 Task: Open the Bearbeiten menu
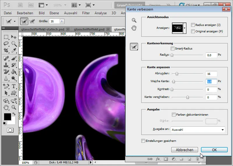pyautogui.click(x=25, y=13)
